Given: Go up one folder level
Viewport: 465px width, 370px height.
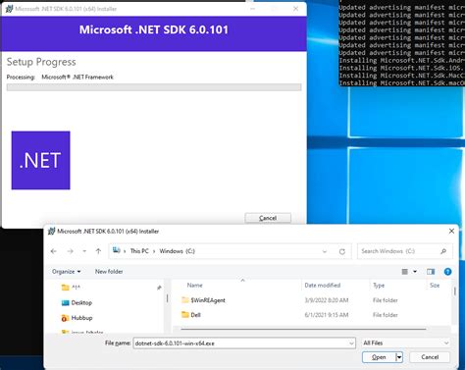Looking at the screenshot, I should [x=98, y=251].
